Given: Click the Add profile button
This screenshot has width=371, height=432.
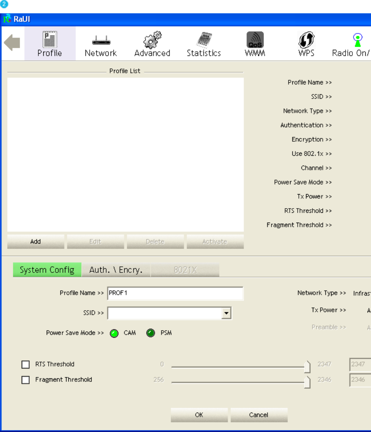Looking at the screenshot, I should (36, 242).
